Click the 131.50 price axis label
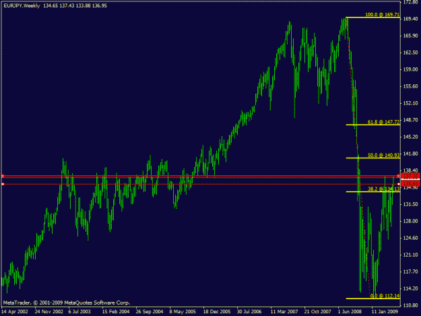The height and width of the screenshot is (316, 421). tap(410, 204)
